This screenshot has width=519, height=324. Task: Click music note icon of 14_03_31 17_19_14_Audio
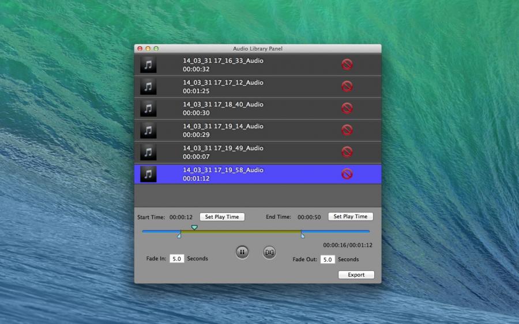point(148,130)
